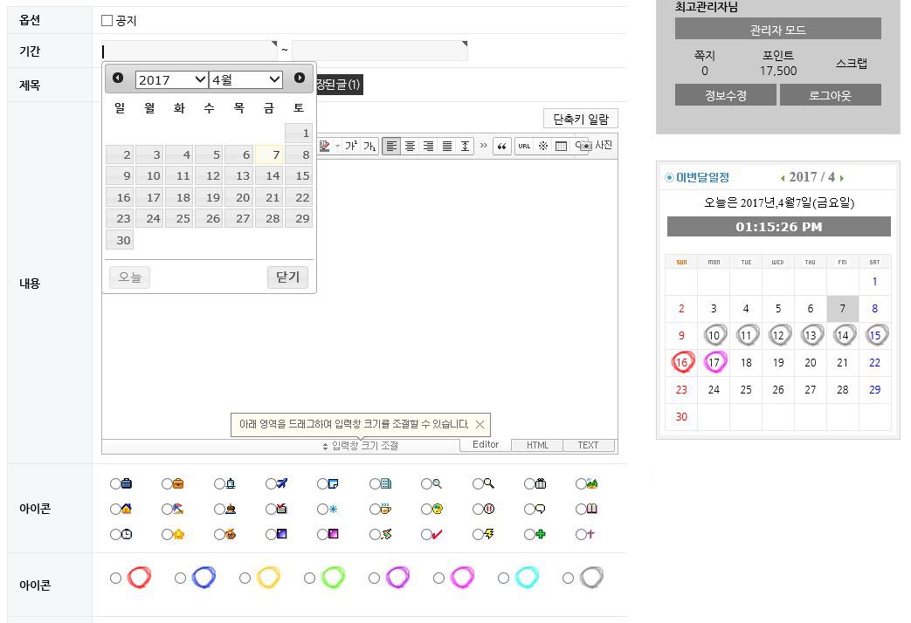
Task: Switch to the HTML editor tab
Action: (x=537, y=446)
